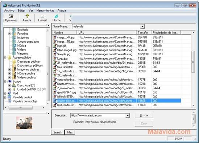Viewport: 199px width, 143px height.
Task: Expand the Red tree node
Action: click(x=5, y=93)
